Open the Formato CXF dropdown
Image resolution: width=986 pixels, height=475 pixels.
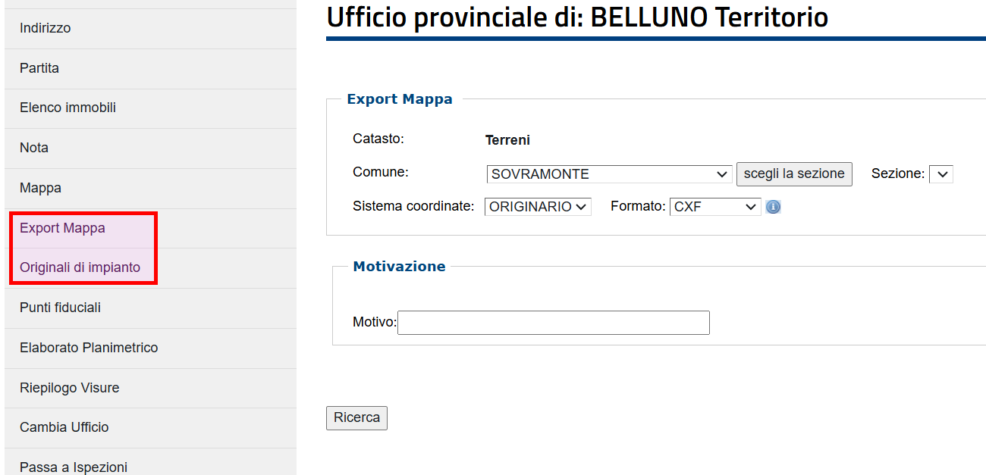click(715, 207)
